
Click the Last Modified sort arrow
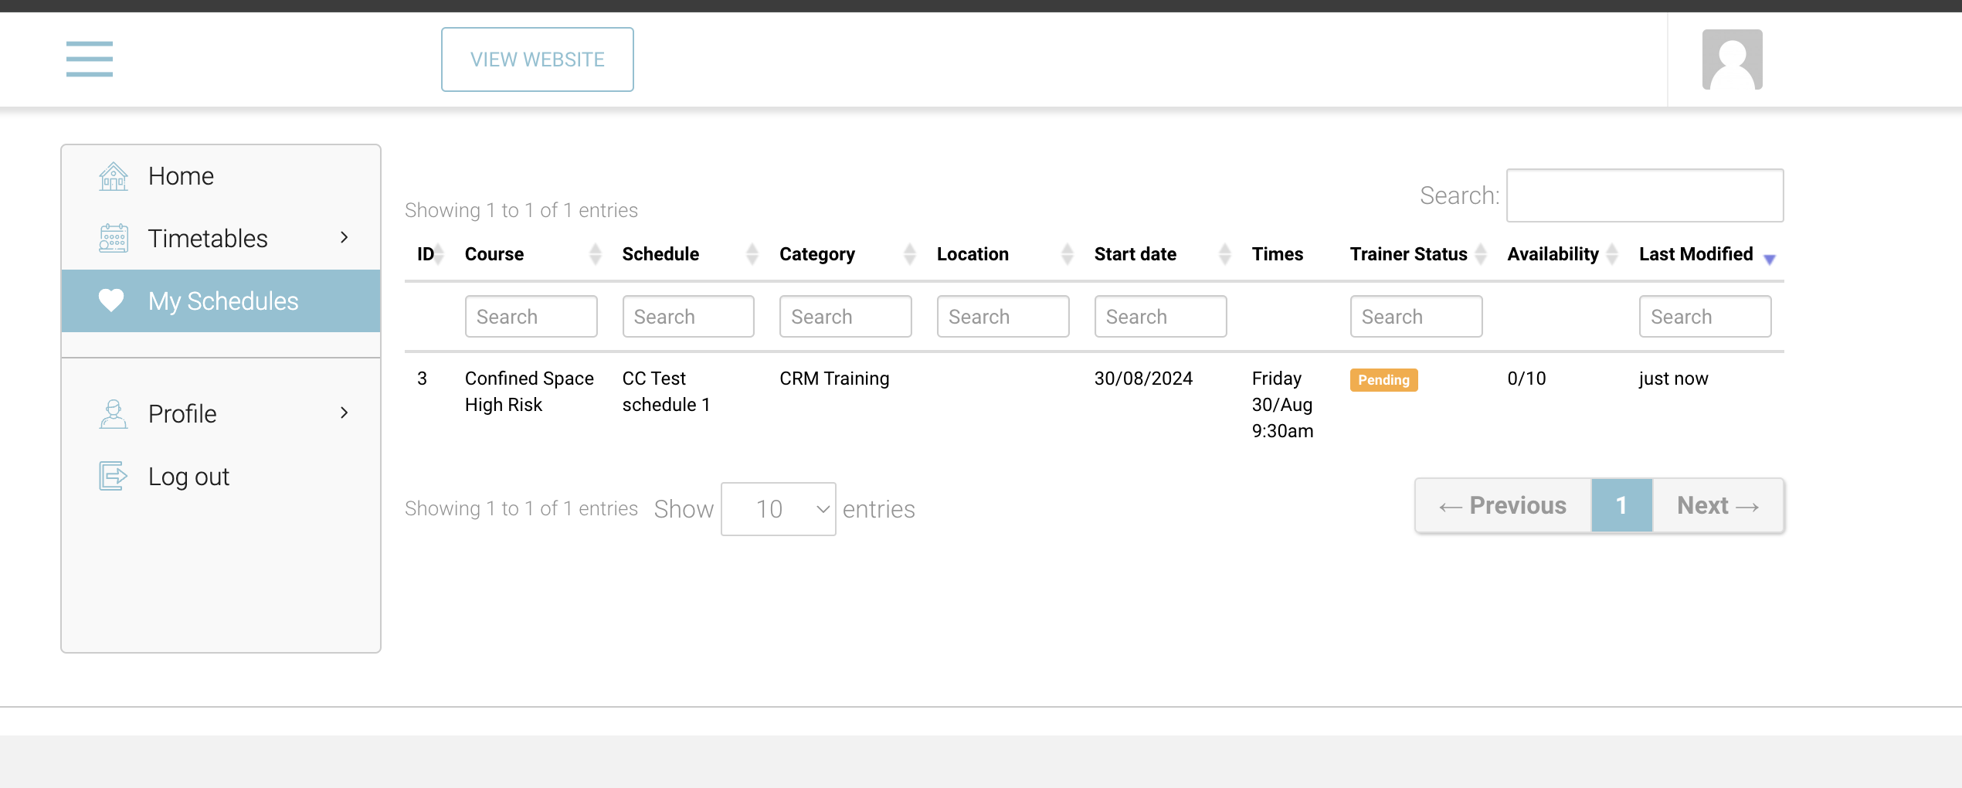coord(1769,259)
